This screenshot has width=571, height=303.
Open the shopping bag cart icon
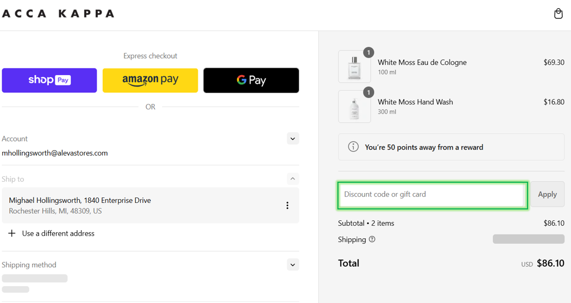click(x=559, y=14)
